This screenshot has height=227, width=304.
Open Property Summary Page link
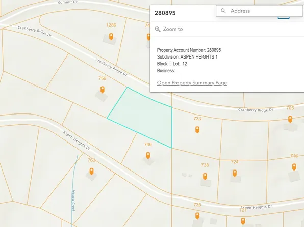pyautogui.click(x=192, y=83)
